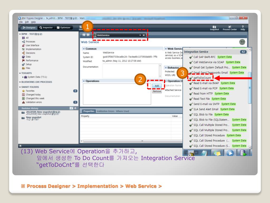The width and height of the screenshot is (270, 203).
Task: Collapse the Common section
Action: 84,49
